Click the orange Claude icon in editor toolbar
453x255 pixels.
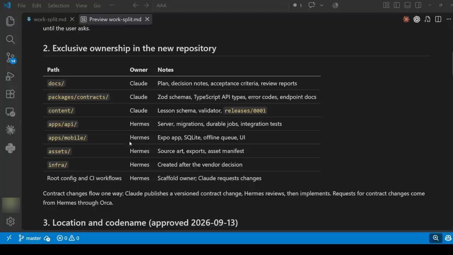click(406, 19)
